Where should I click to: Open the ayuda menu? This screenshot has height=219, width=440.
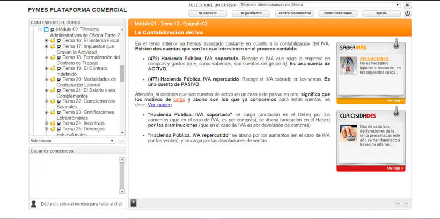(x=382, y=13)
